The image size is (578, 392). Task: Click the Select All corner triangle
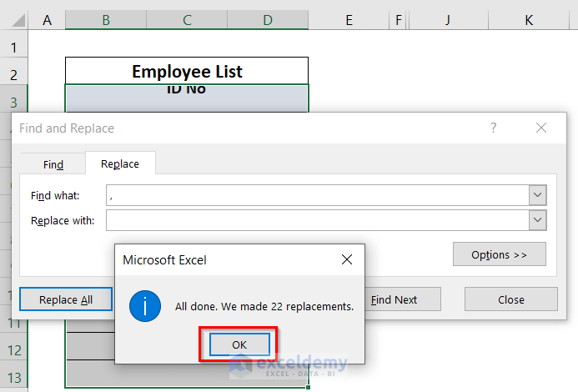click(x=15, y=20)
